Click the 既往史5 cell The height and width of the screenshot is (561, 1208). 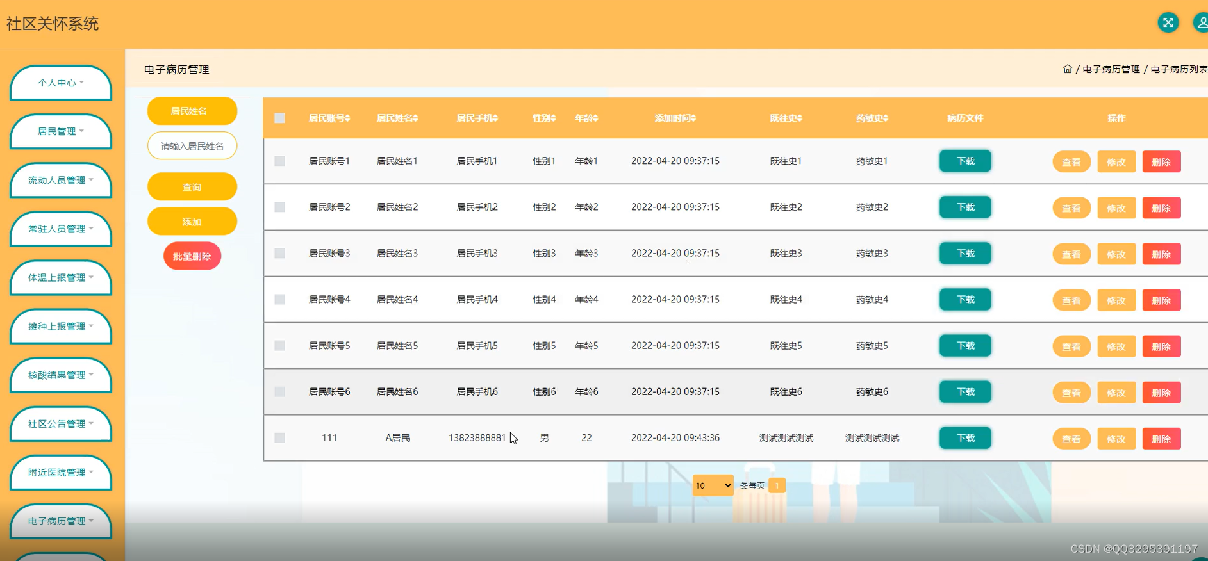coord(786,345)
